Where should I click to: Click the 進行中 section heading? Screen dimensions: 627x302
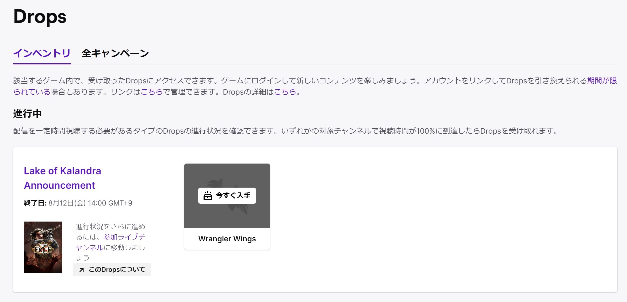point(27,114)
